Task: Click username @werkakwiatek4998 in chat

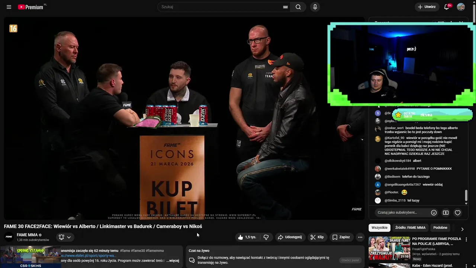Action: click(x=400, y=169)
